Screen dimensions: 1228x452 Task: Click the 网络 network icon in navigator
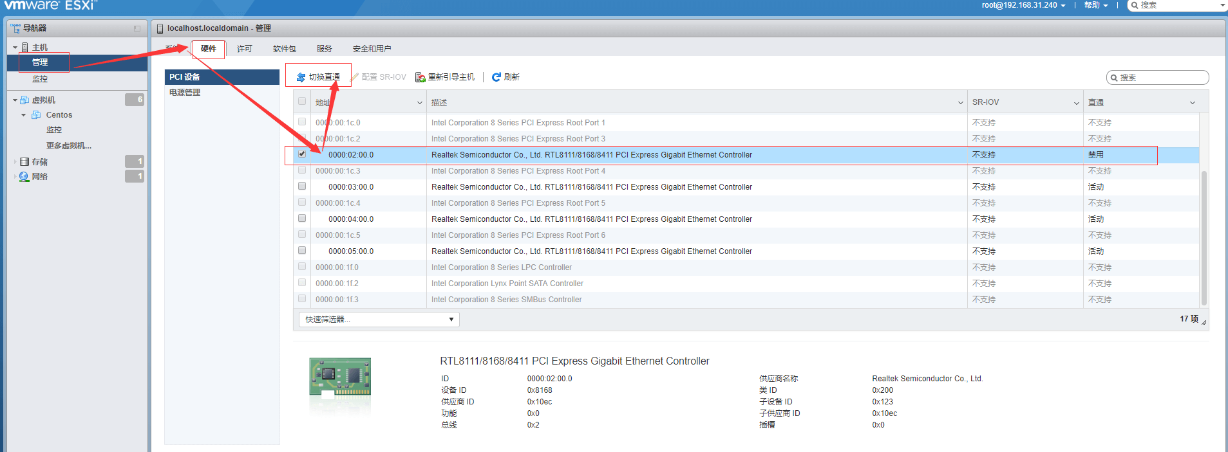[24, 177]
